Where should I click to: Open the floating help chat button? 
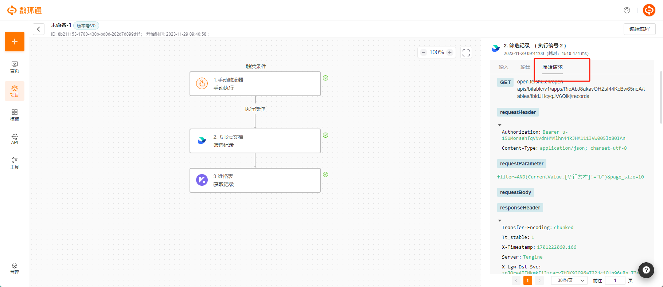(646, 270)
